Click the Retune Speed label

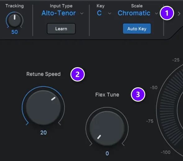[x=43, y=74]
